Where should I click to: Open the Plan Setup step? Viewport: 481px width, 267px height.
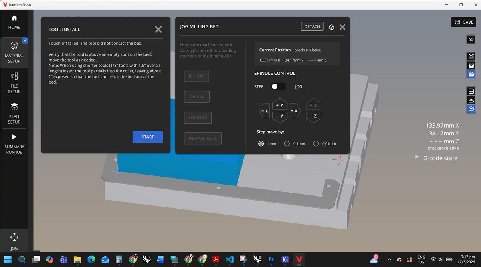[14, 113]
